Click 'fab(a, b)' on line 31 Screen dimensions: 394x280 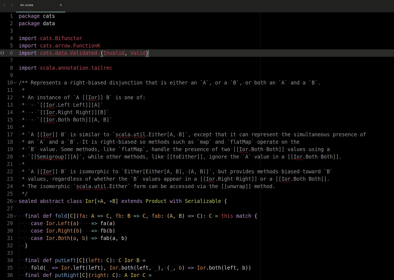(x=114, y=238)
